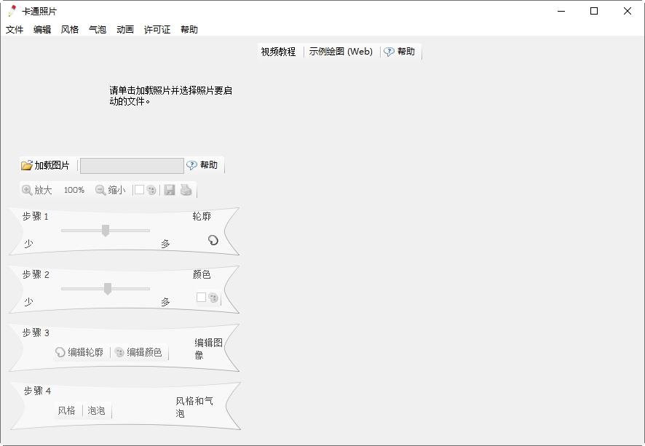Viewport: 645px width, 446px height.
Task: Click the 加载图片 load image button
Action: coord(45,165)
